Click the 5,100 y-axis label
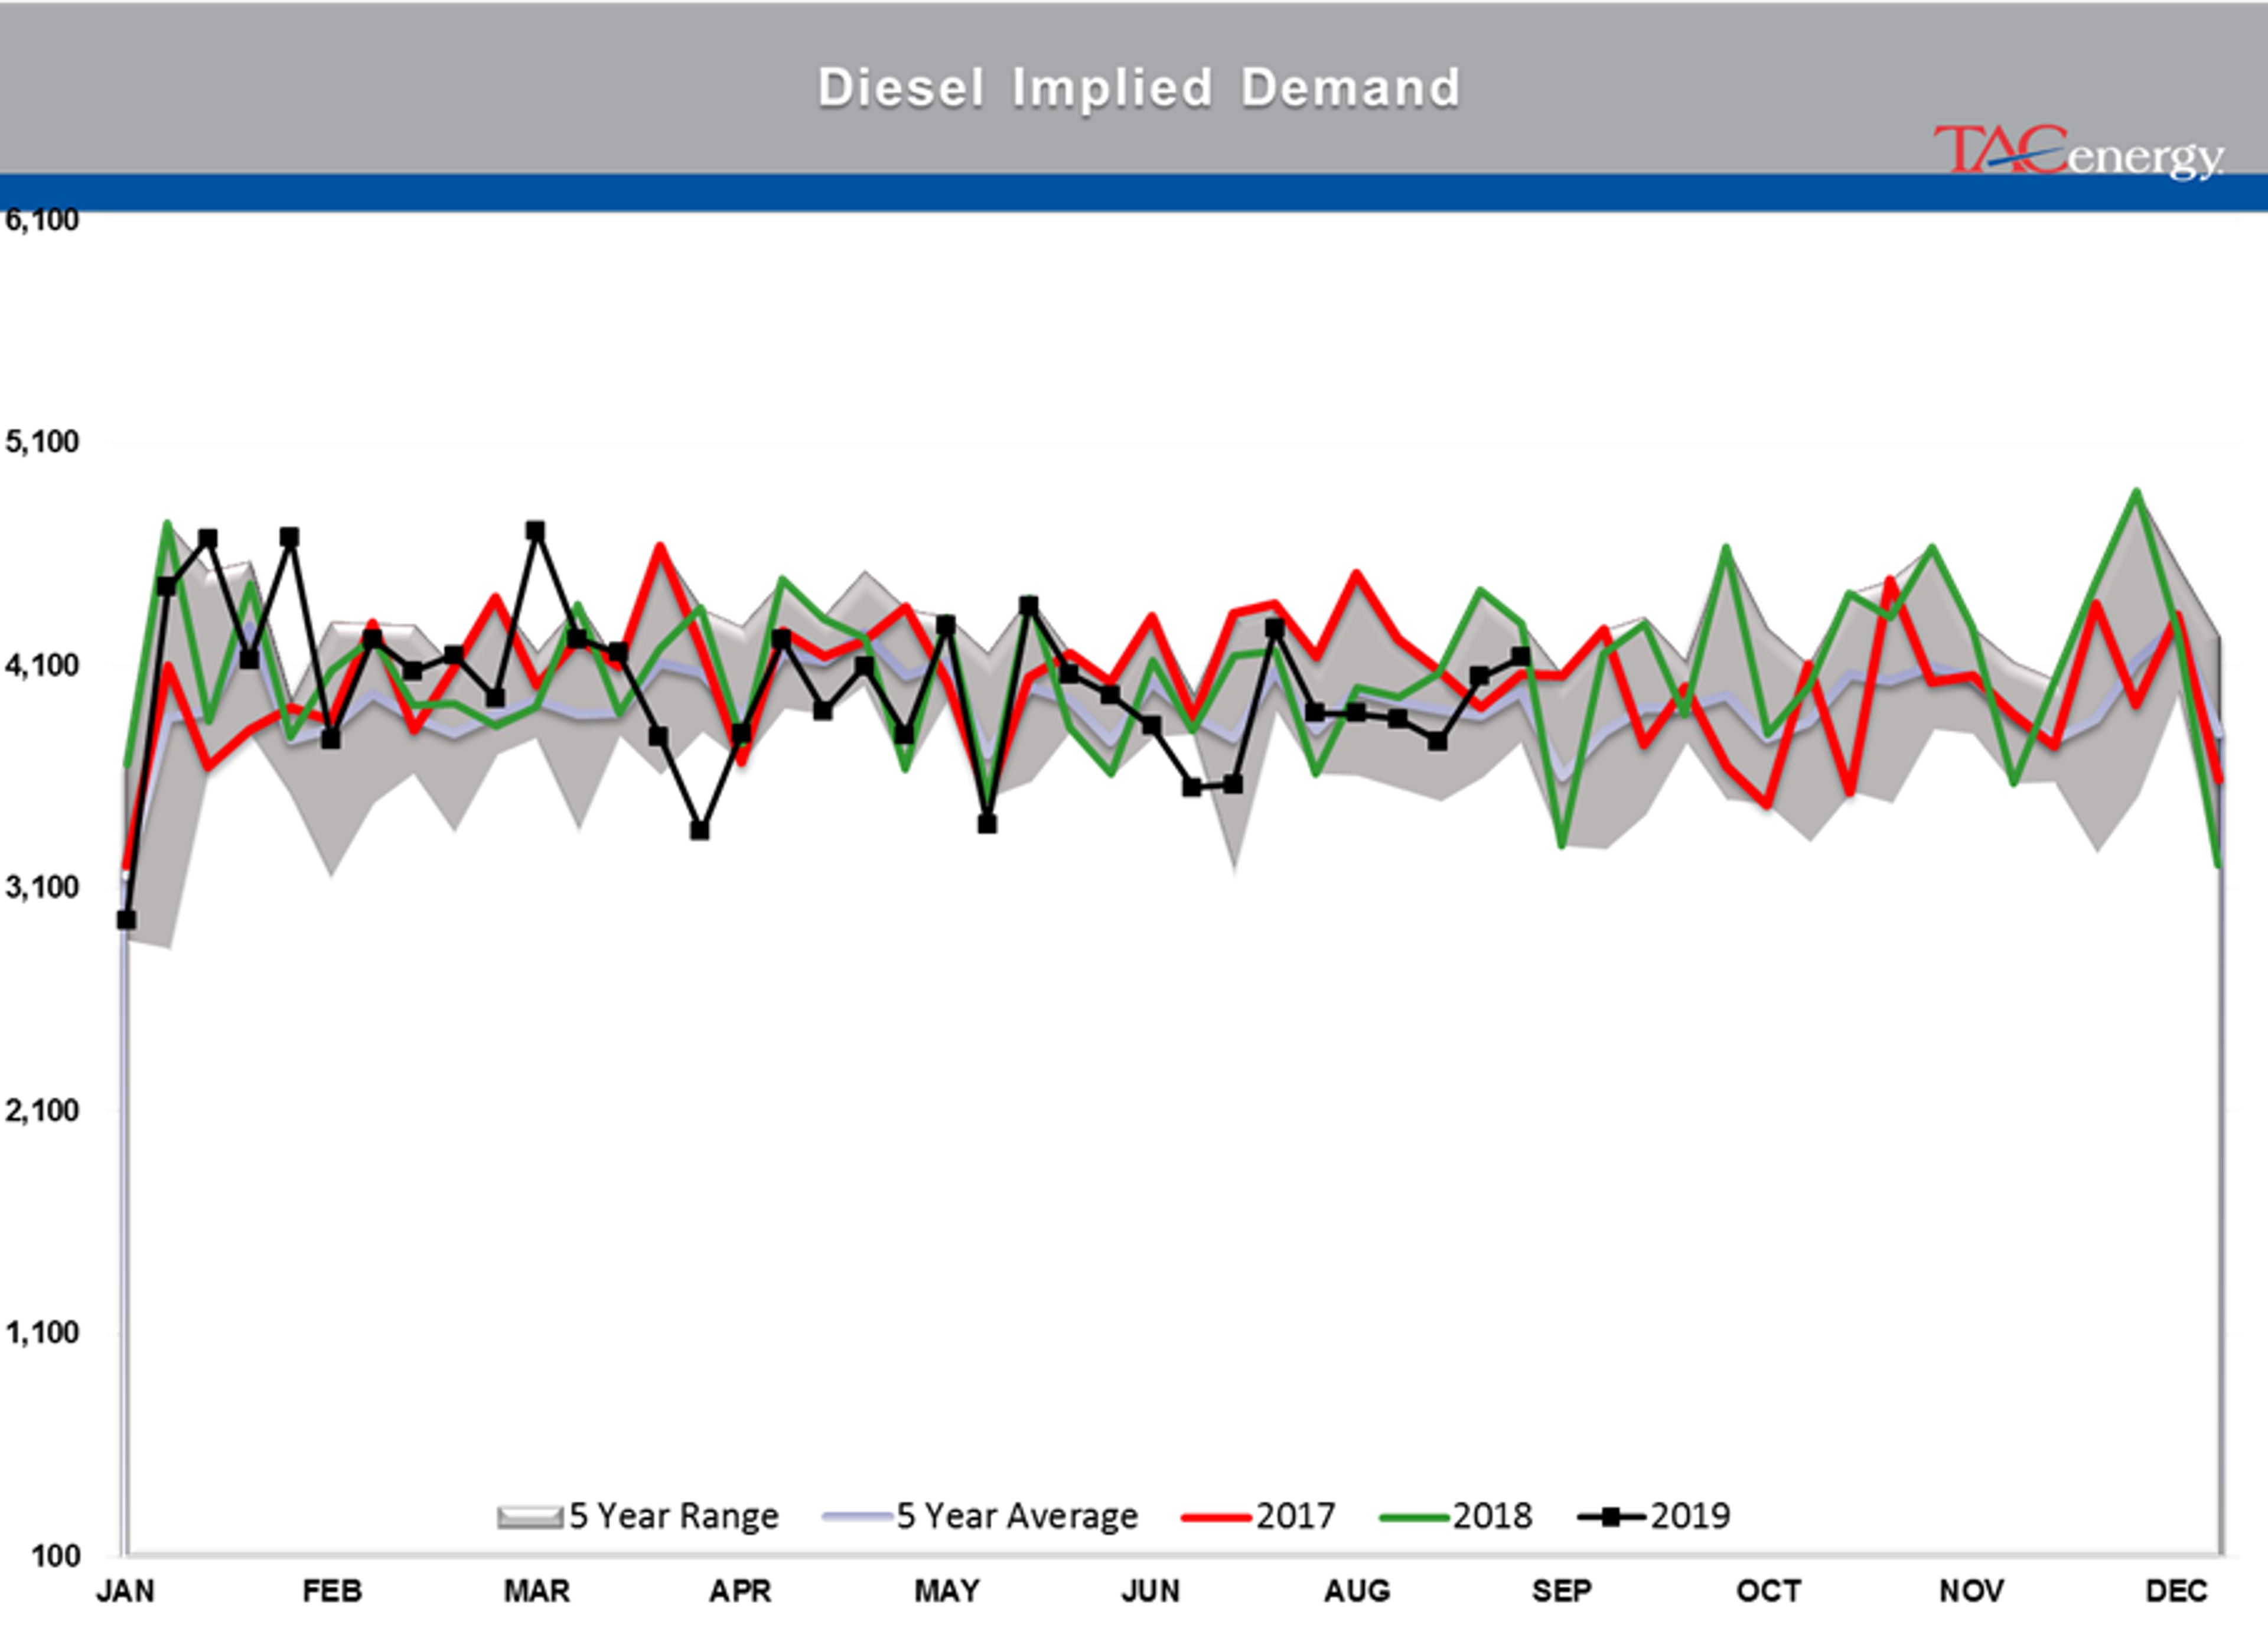 42,441
